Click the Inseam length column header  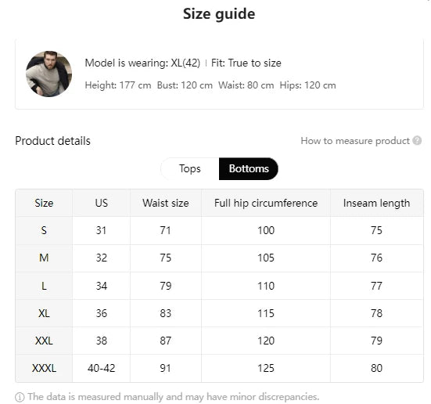click(x=376, y=203)
